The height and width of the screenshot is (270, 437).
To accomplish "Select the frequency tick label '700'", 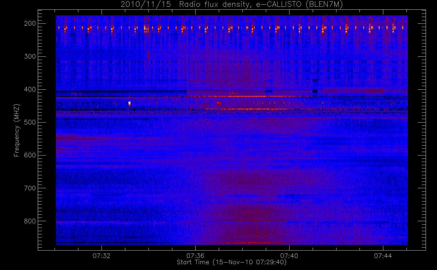I will pyautogui.click(x=30, y=188).
